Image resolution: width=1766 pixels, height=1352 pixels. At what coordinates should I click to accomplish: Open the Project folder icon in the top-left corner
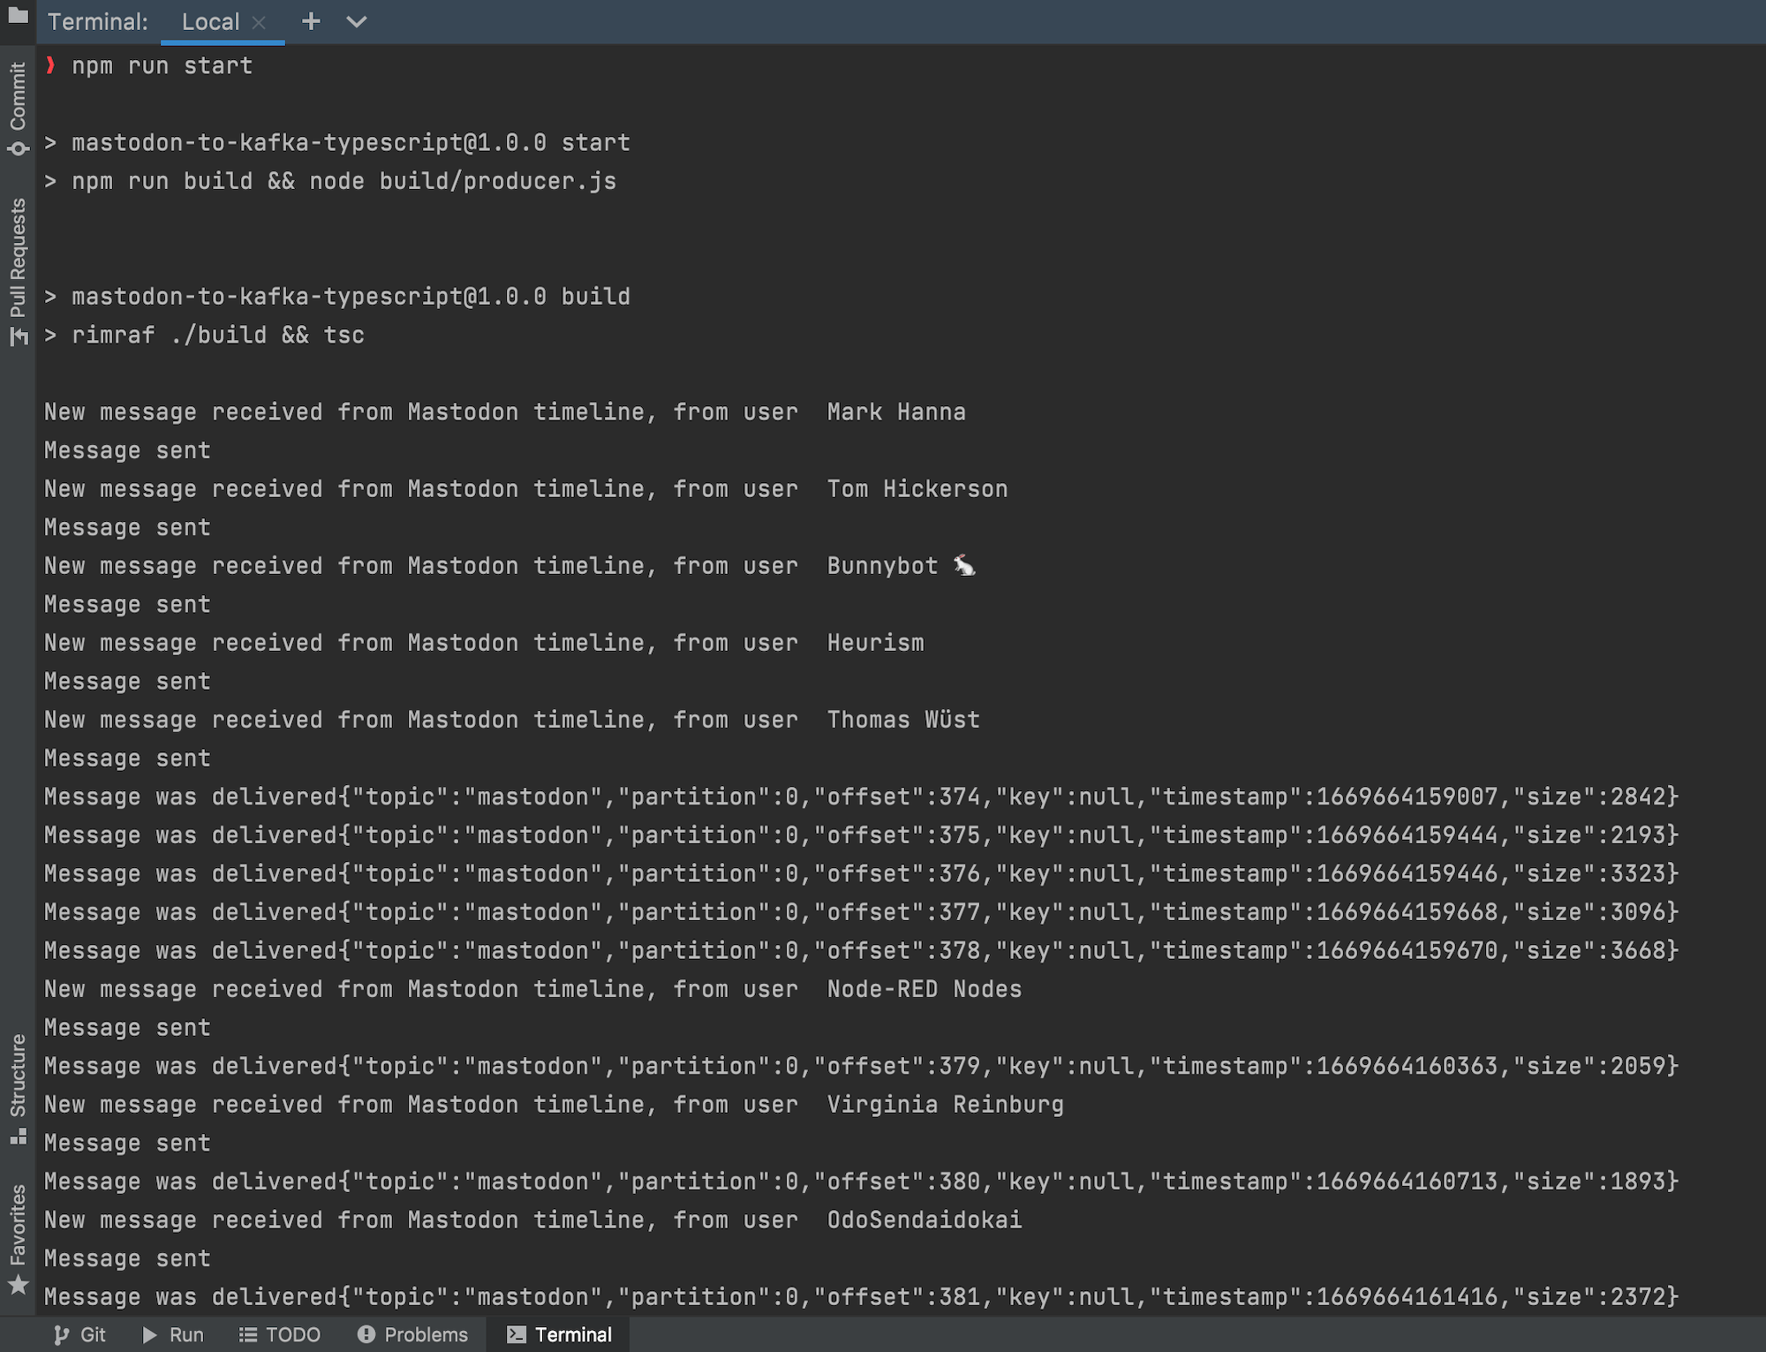18,15
